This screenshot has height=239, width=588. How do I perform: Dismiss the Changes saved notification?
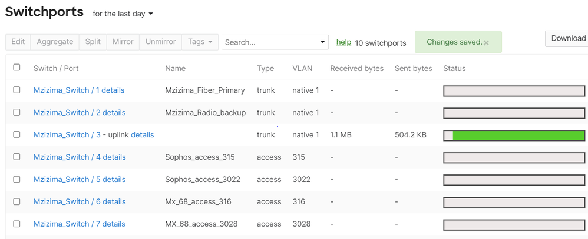tap(486, 43)
